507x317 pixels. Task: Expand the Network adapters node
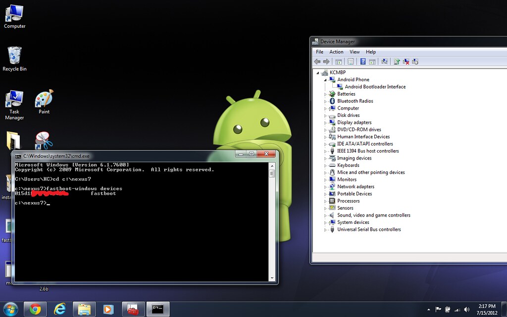pos(325,187)
